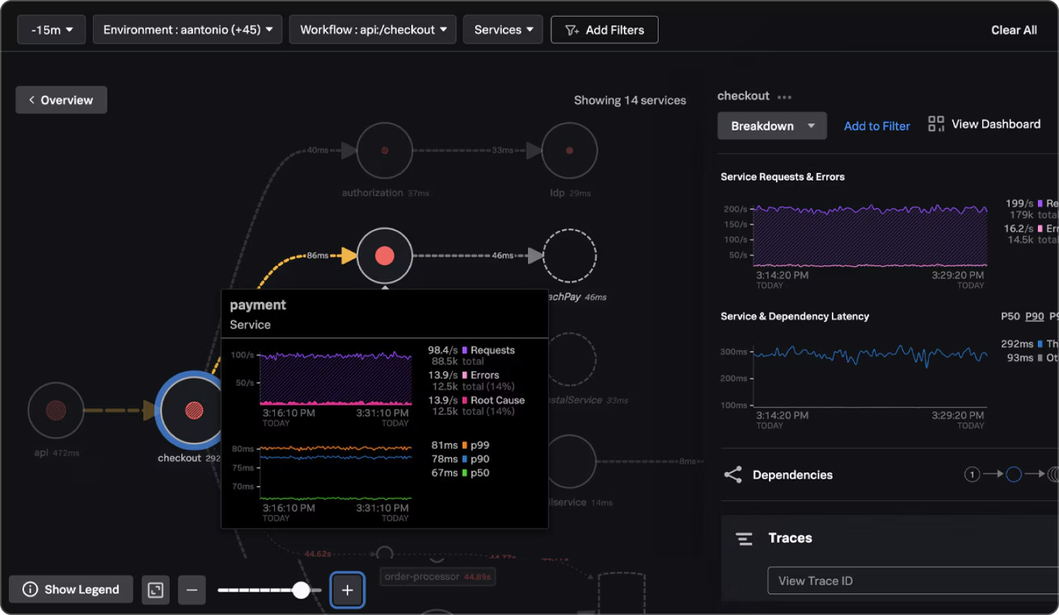Go back to Overview
The image size is (1059, 615).
pos(61,100)
